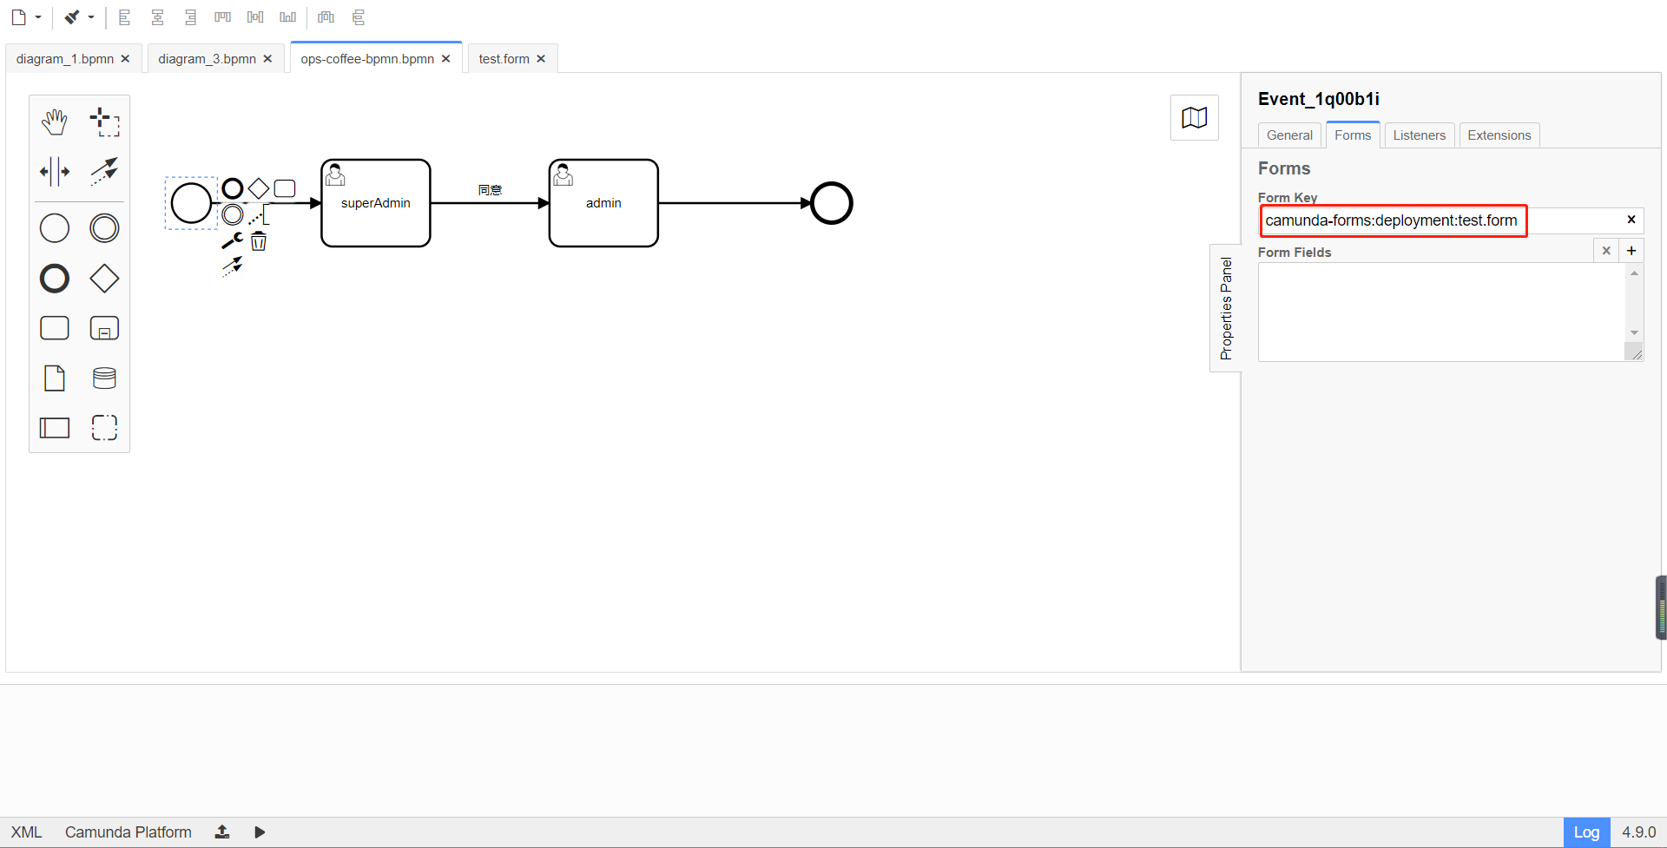The image size is (1667, 848).
Task: Open the color dropdown beside the brush icon
Action: pyautogui.click(x=89, y=16)
